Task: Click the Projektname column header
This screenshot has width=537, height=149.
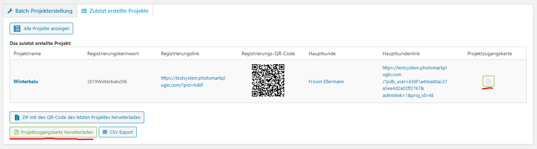Action: point(27,53)
